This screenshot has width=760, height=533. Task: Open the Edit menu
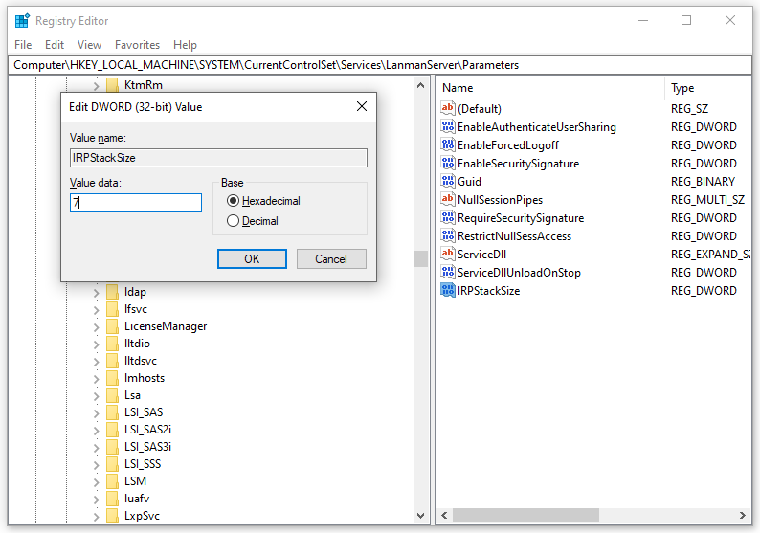tap(55, 45)
